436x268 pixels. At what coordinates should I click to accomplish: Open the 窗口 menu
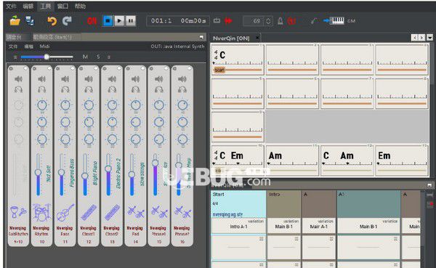click(x=62, y=6)
